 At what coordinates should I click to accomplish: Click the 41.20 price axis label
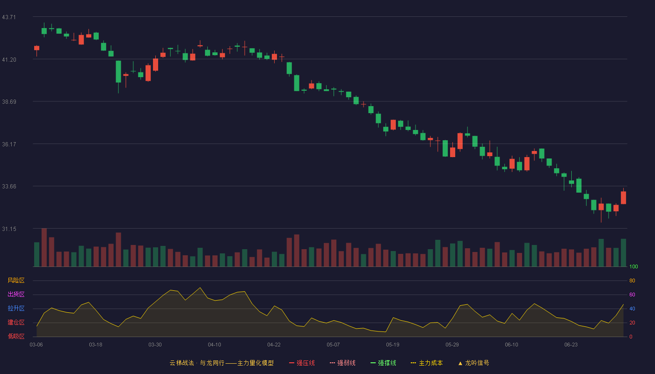coord(9,60)
